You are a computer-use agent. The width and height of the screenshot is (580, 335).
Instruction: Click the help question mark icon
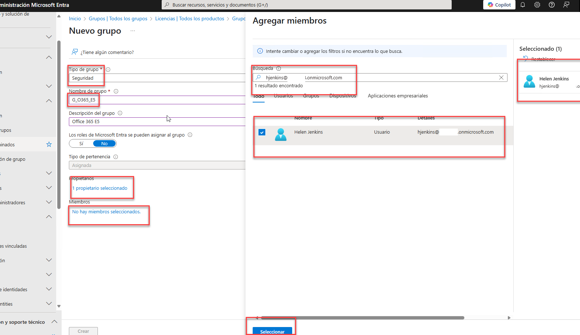point(552,5)
